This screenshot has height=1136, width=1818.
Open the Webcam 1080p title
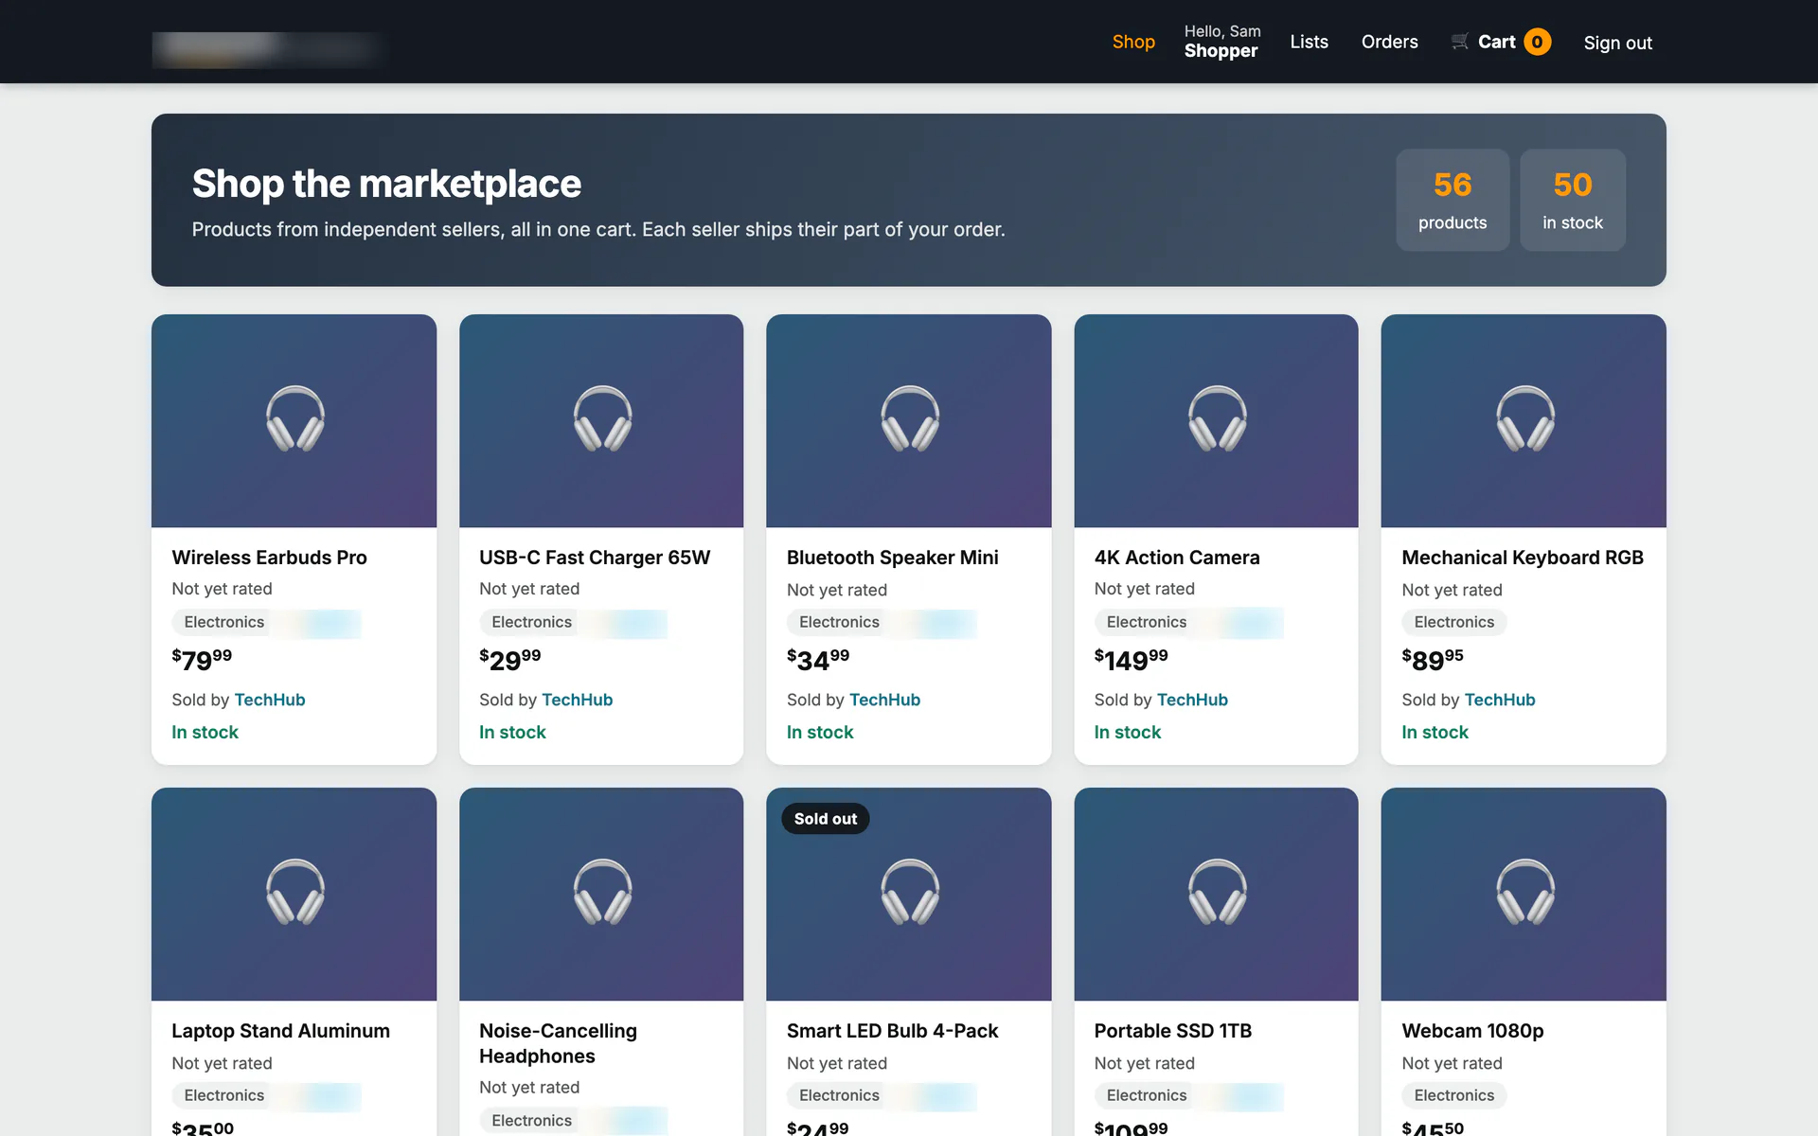(1472, 1031)
